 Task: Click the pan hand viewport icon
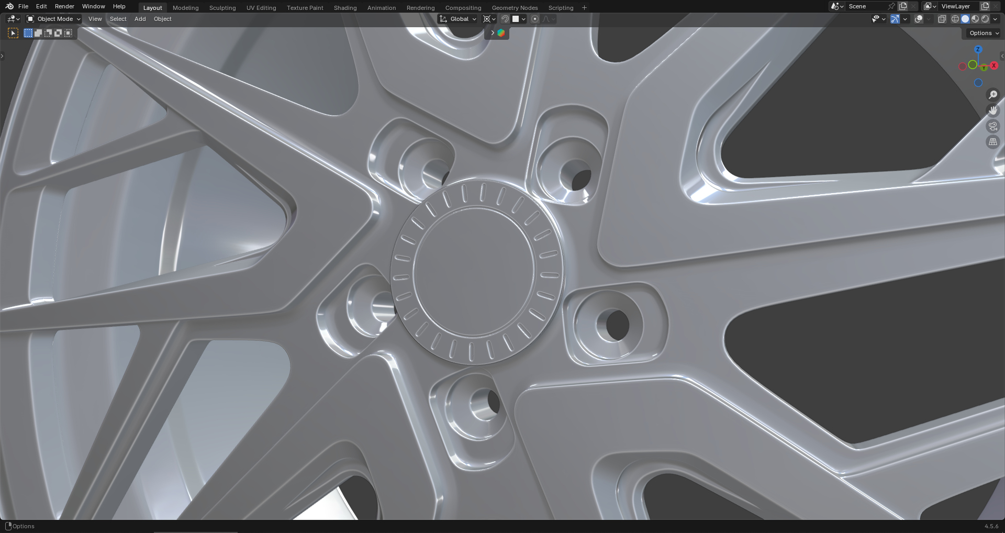992,110
